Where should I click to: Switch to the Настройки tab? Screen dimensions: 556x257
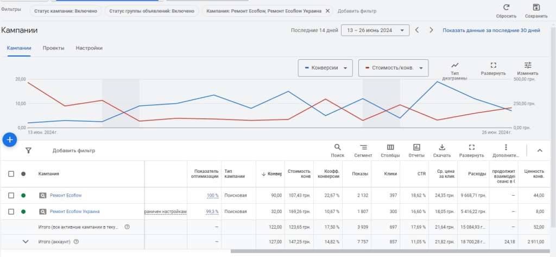coord(89,48)
